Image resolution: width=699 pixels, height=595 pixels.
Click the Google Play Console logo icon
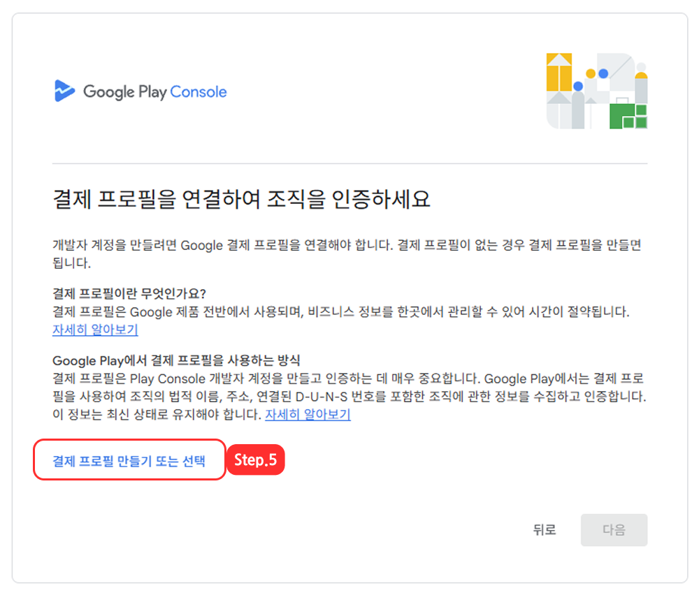tap(64, 91)
